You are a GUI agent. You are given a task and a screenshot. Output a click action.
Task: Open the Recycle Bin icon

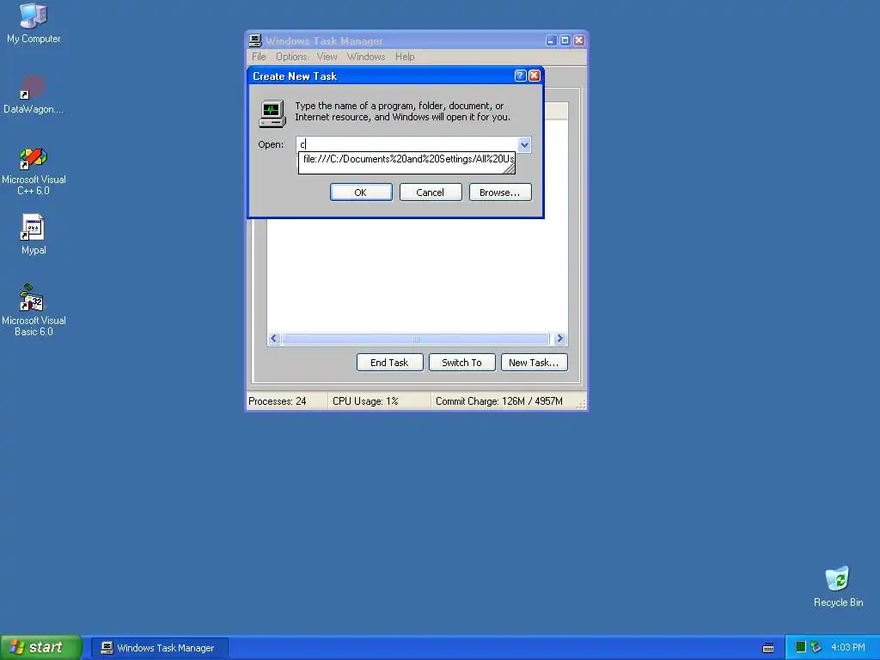coord(838,586)
